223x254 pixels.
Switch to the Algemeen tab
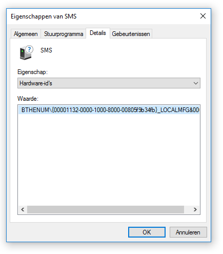click(x=26, y=34)
